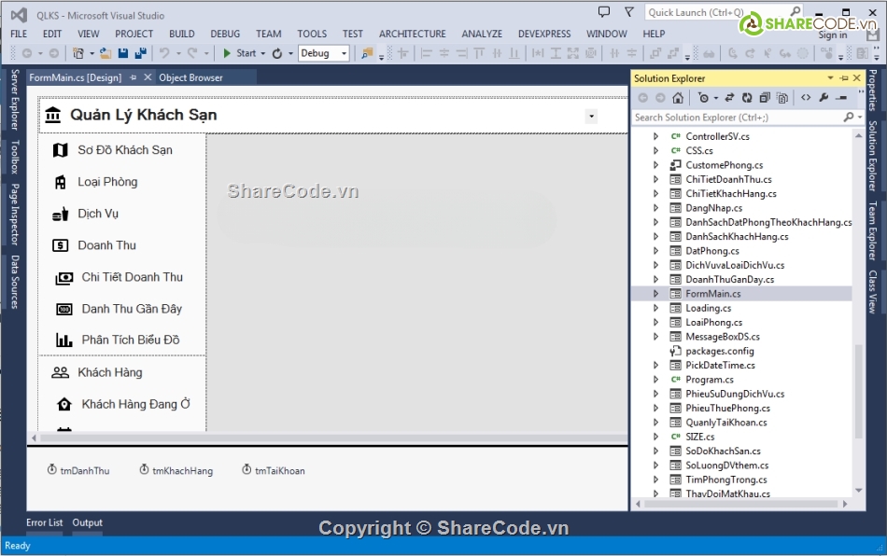This screenshot has height=556, width=887.
Task: Open the Start button dropdown arrow
Action: pyautogui.click(x=263, y=53)
